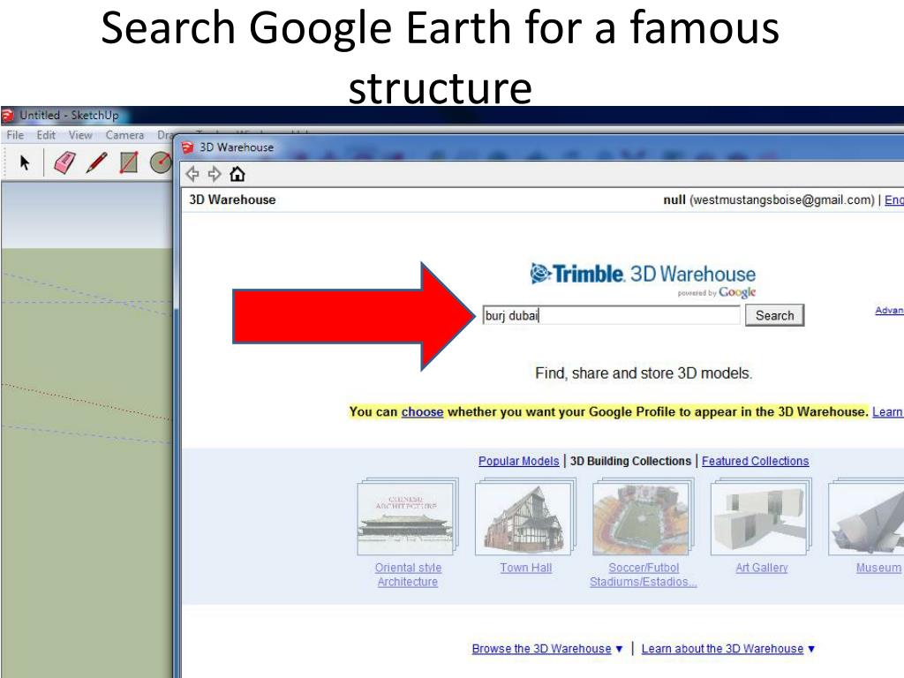The width and height of the screenshot is (904, 678).
Task: Click the Museum text link
Action: point(878,568)
